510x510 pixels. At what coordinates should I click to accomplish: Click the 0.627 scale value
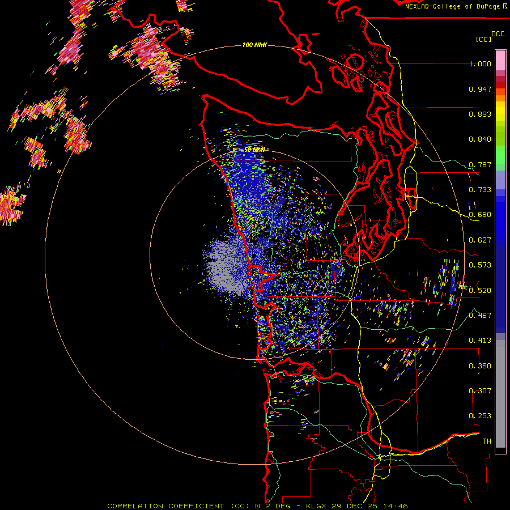(x=480, y=240)
